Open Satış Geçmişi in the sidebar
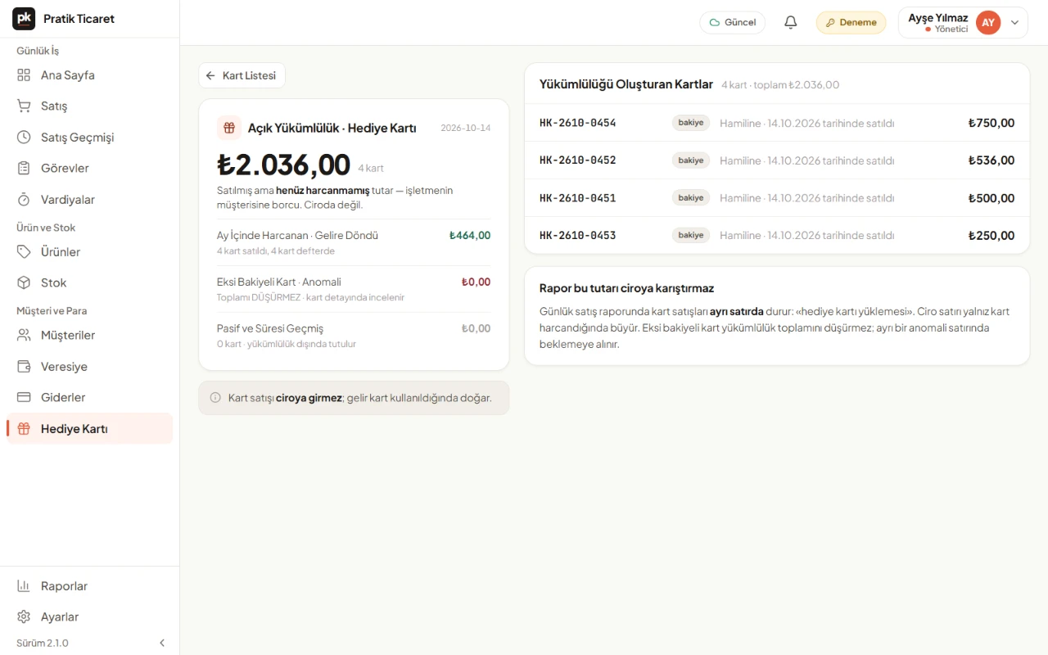Viewport: 1048px width, 655px height. [90, 138]
